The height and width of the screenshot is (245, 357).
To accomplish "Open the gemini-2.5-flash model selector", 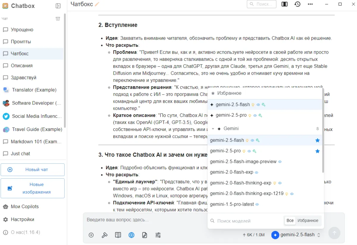I will click(296, 235).
